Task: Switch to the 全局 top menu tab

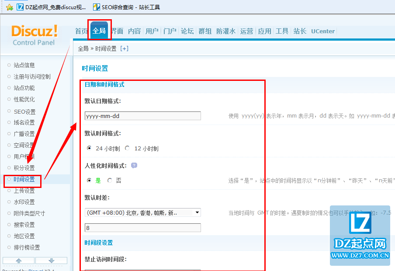Action: (x=99, y=31)
